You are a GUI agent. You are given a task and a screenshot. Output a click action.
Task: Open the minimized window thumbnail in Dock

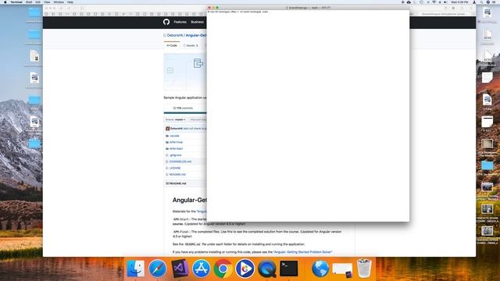pyautogui.click(x=342, y=269)
